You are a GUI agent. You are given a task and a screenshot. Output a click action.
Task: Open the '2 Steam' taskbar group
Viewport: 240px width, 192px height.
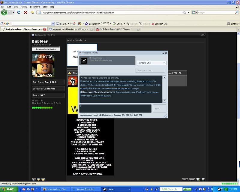point(116,189)
